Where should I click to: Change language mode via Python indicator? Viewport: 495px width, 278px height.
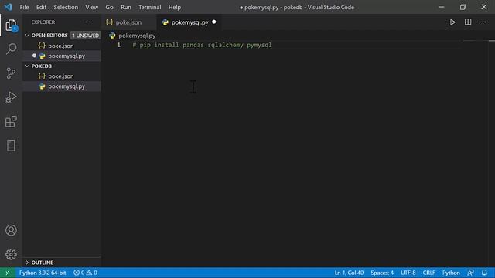point(451,273)
